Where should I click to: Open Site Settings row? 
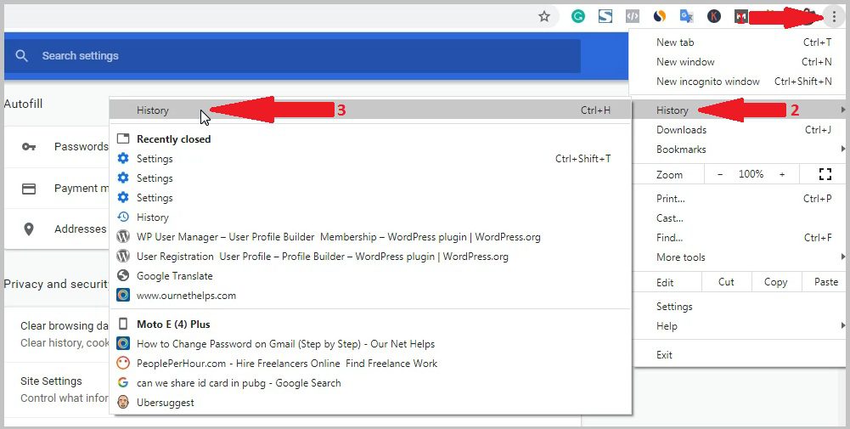pos(57,389)
